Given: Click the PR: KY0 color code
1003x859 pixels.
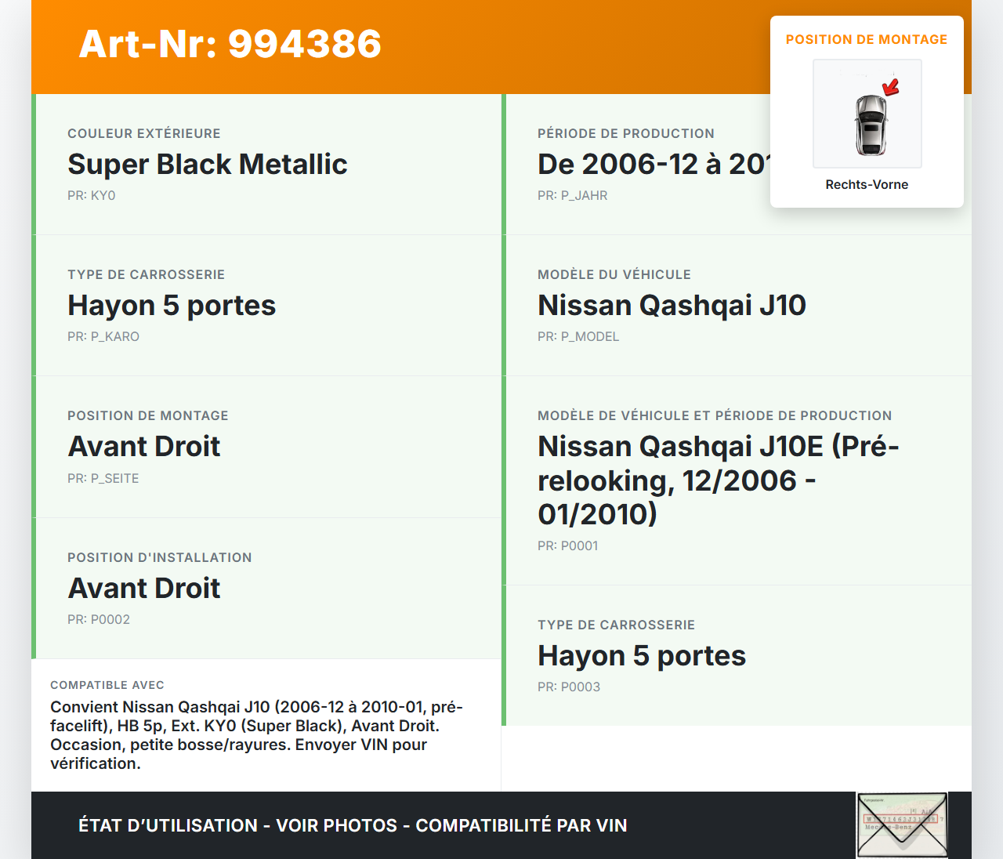Looking at the screenshot, I should pyautogui.click(x=91, y=195).
